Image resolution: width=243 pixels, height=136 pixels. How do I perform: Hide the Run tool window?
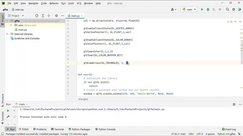coord(240,104)
